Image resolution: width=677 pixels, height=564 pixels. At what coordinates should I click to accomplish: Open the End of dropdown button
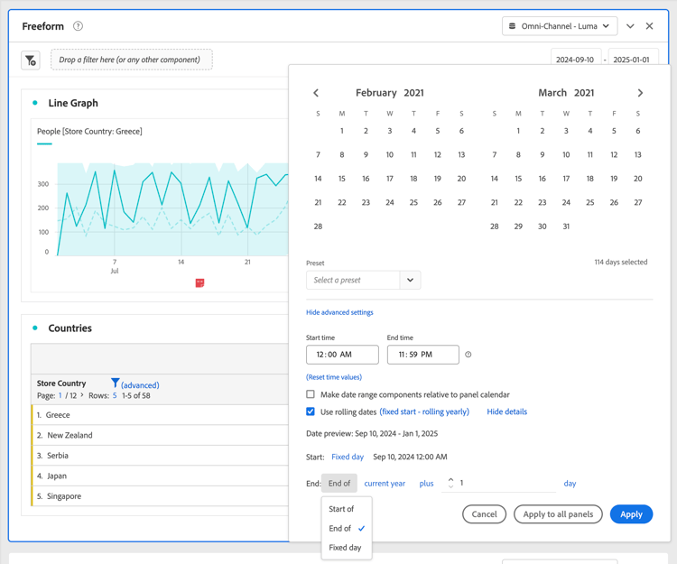tap(338, 484)
